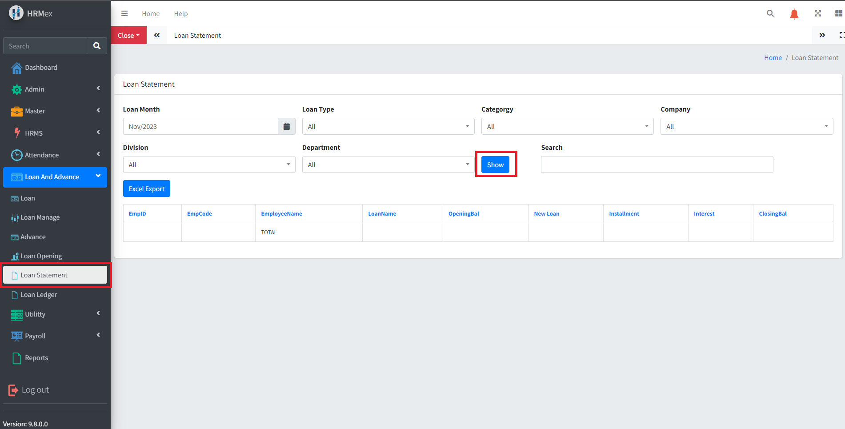This screenshot has height=429, width=845.
Task: Click the notification bell icon
Action: (x=794, y=14)
